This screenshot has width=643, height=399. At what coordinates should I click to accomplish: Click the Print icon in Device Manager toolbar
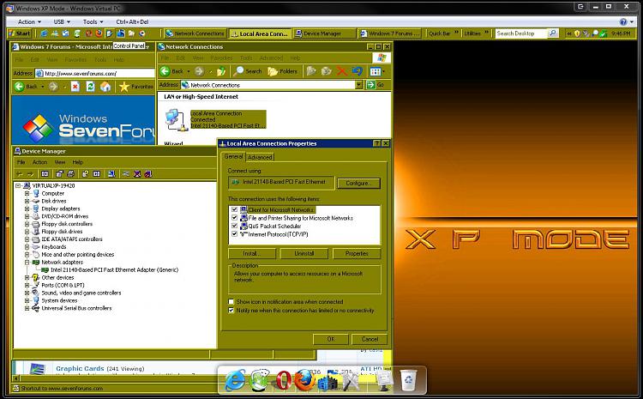[70, 174]
